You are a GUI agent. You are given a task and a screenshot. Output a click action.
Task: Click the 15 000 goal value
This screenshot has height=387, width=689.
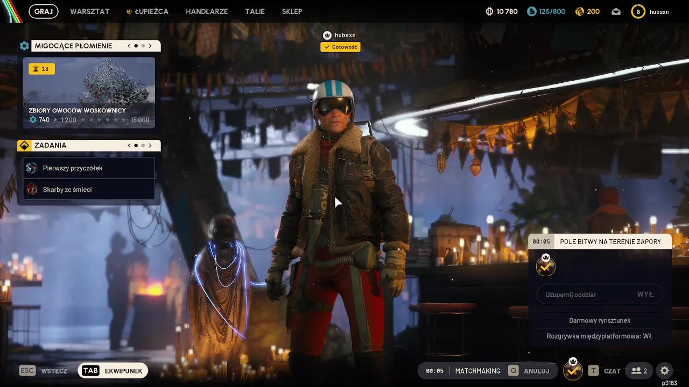140,120
